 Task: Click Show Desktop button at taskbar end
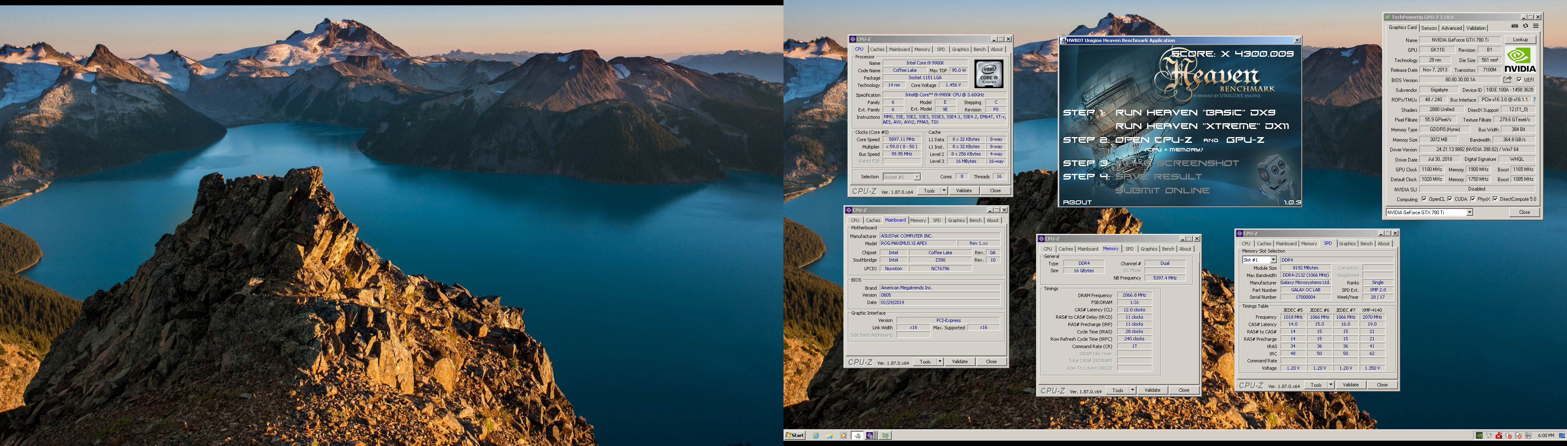pos(1562,436)
